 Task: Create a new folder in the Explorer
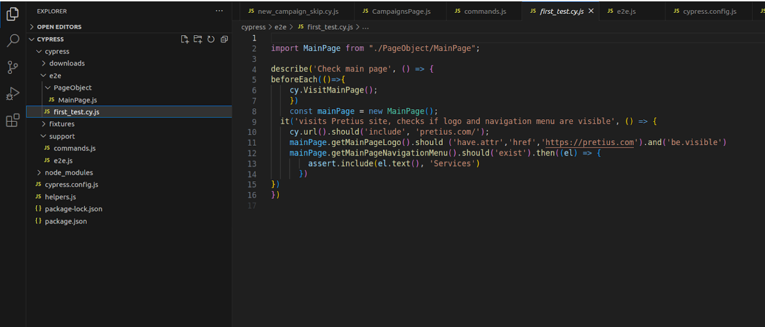197,39
